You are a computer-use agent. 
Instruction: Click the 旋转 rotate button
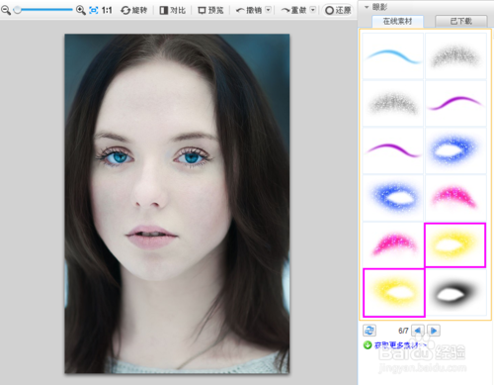pos(133,10)
